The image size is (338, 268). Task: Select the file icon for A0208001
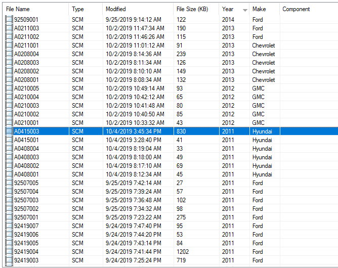click(x=9, y=80)
